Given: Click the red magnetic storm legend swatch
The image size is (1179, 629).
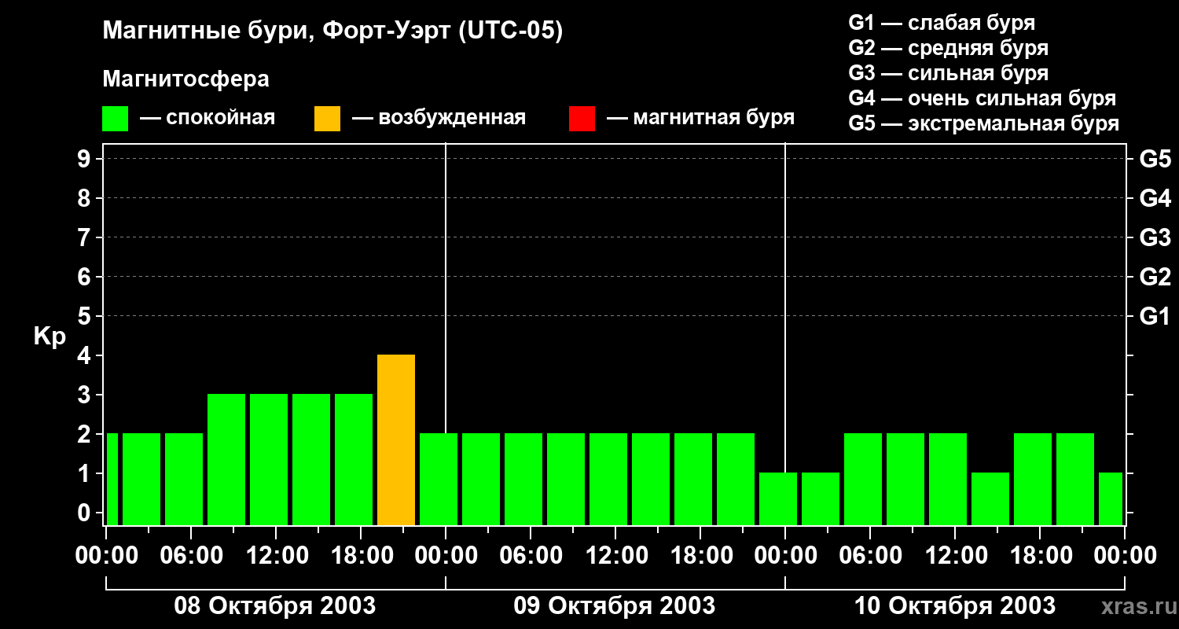Looking at the screenshot, I should [582, 119].
